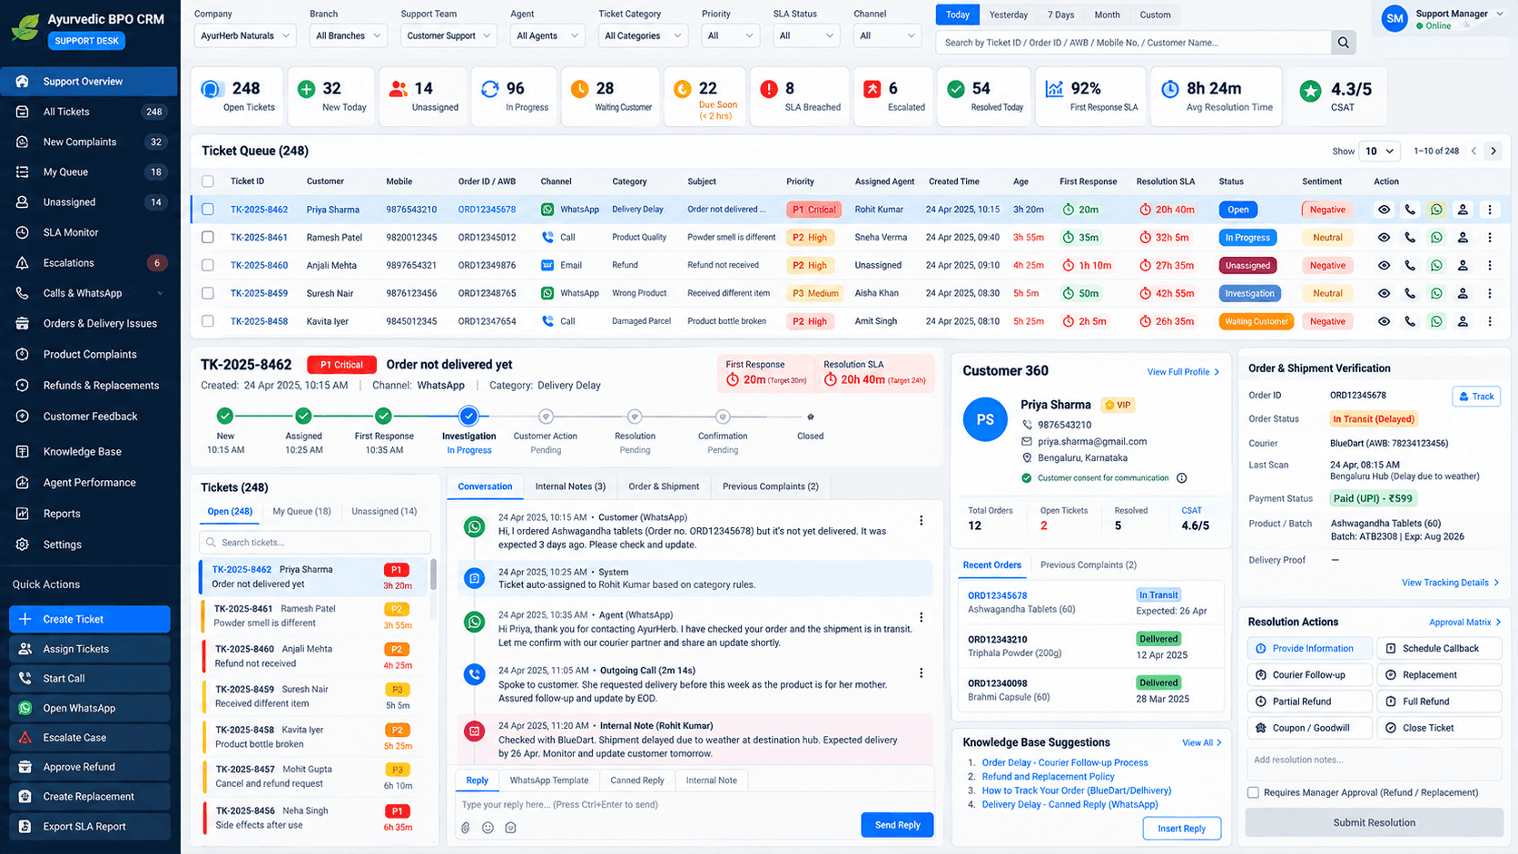
Task: Open more options for TK-2025-8458 row
Action: pos(1490,321)
